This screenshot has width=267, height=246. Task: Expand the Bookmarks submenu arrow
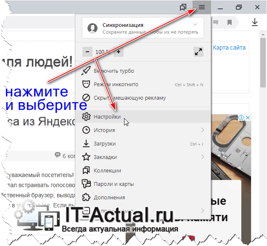tap(203, 157)
